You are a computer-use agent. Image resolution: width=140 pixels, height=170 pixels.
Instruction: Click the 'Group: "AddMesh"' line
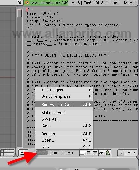click(x=45, y=21)
